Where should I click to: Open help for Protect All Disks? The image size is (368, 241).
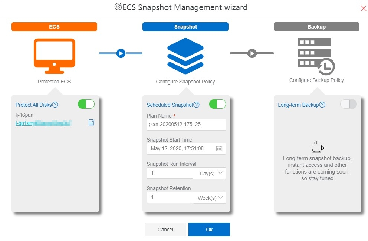[x=55, y=105]
